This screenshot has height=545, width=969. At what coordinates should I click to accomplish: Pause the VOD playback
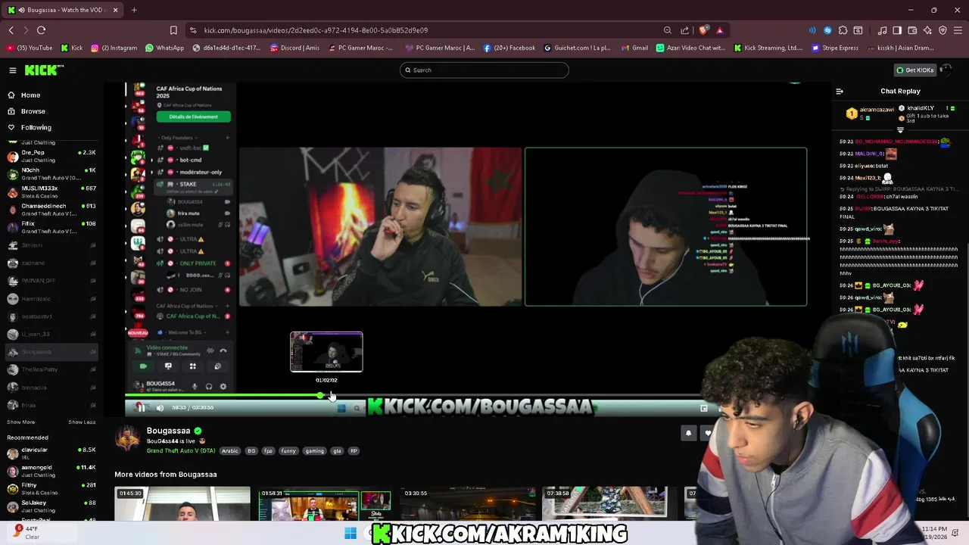click(141, 407)
